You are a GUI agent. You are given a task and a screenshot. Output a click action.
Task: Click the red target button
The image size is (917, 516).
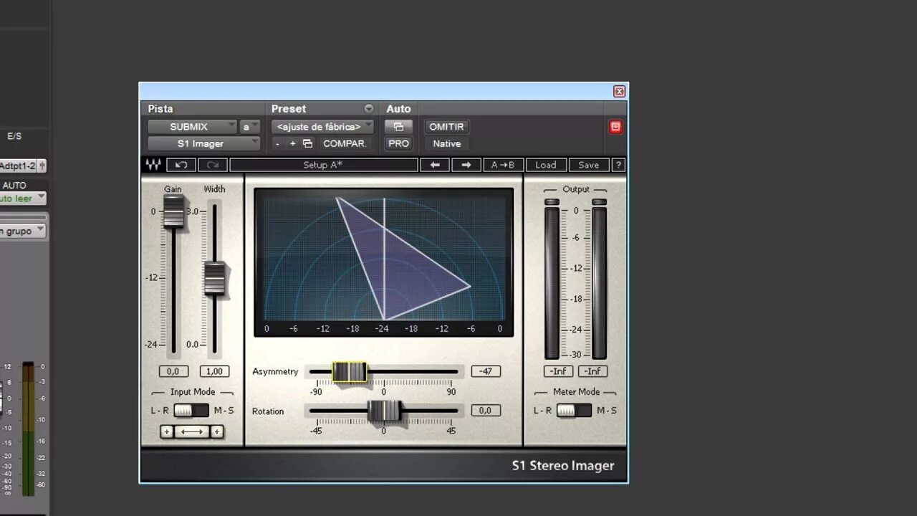[x=615, y=127]
